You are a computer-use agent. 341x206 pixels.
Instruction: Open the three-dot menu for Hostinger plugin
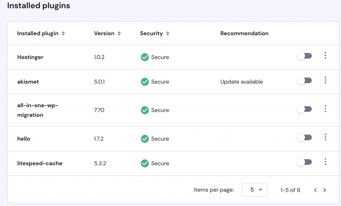[x=325, y=56]
